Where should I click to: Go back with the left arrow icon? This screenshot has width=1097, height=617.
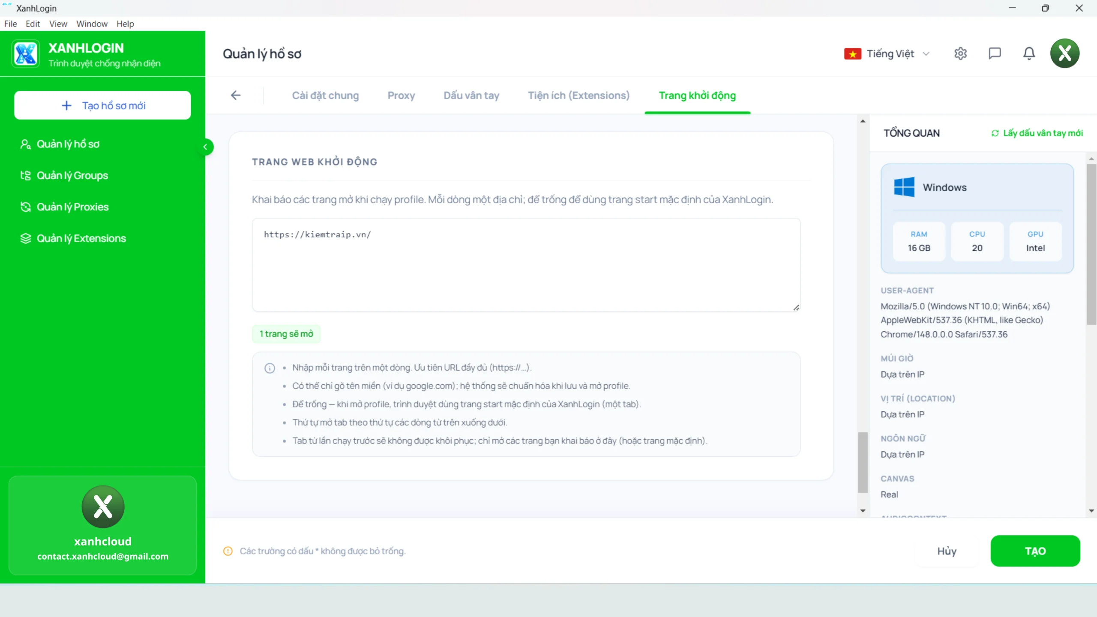click(x=236, y=95)
